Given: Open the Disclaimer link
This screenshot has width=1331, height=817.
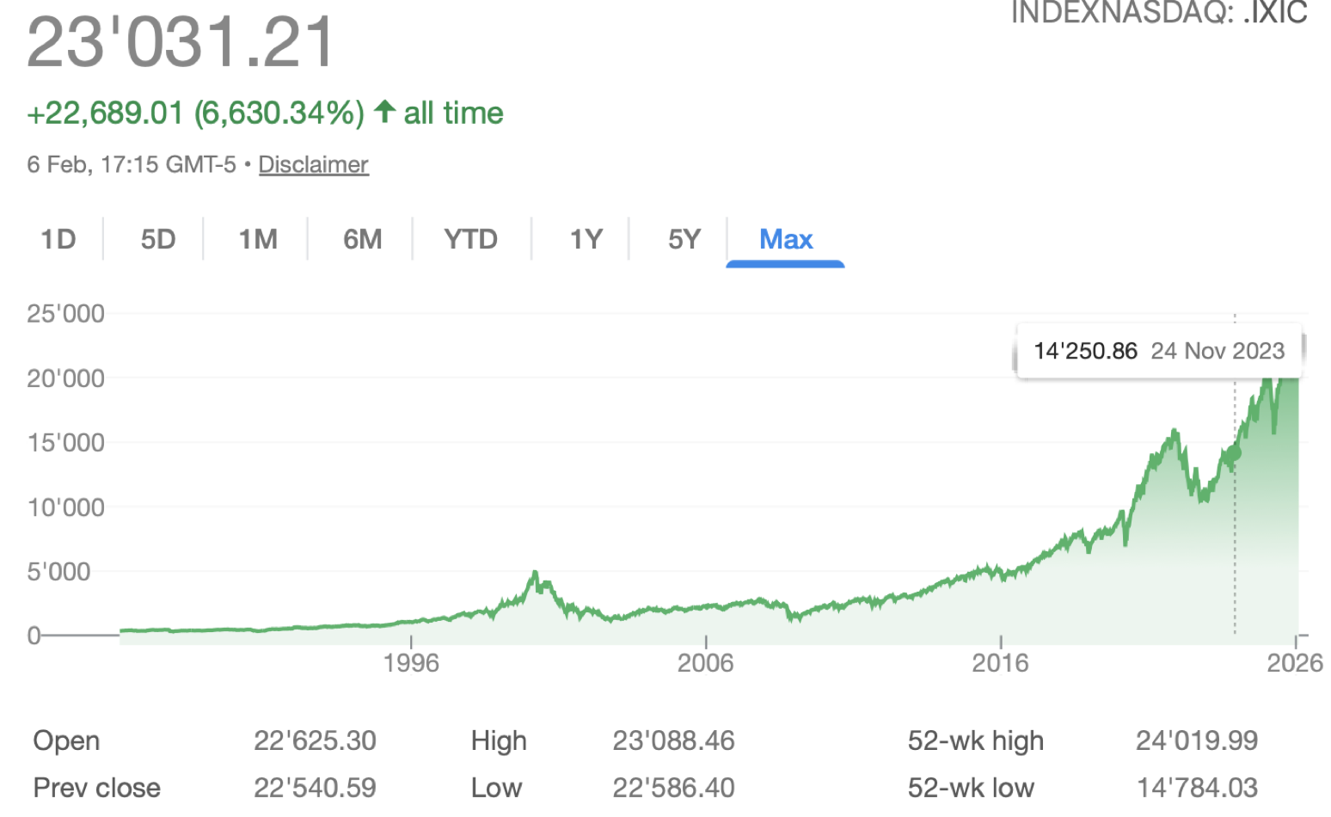Looking at the screenshot, I should (x=313, y=164).
